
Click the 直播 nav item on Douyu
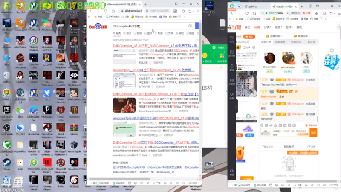pyautogui.click(x=257, y=27)
